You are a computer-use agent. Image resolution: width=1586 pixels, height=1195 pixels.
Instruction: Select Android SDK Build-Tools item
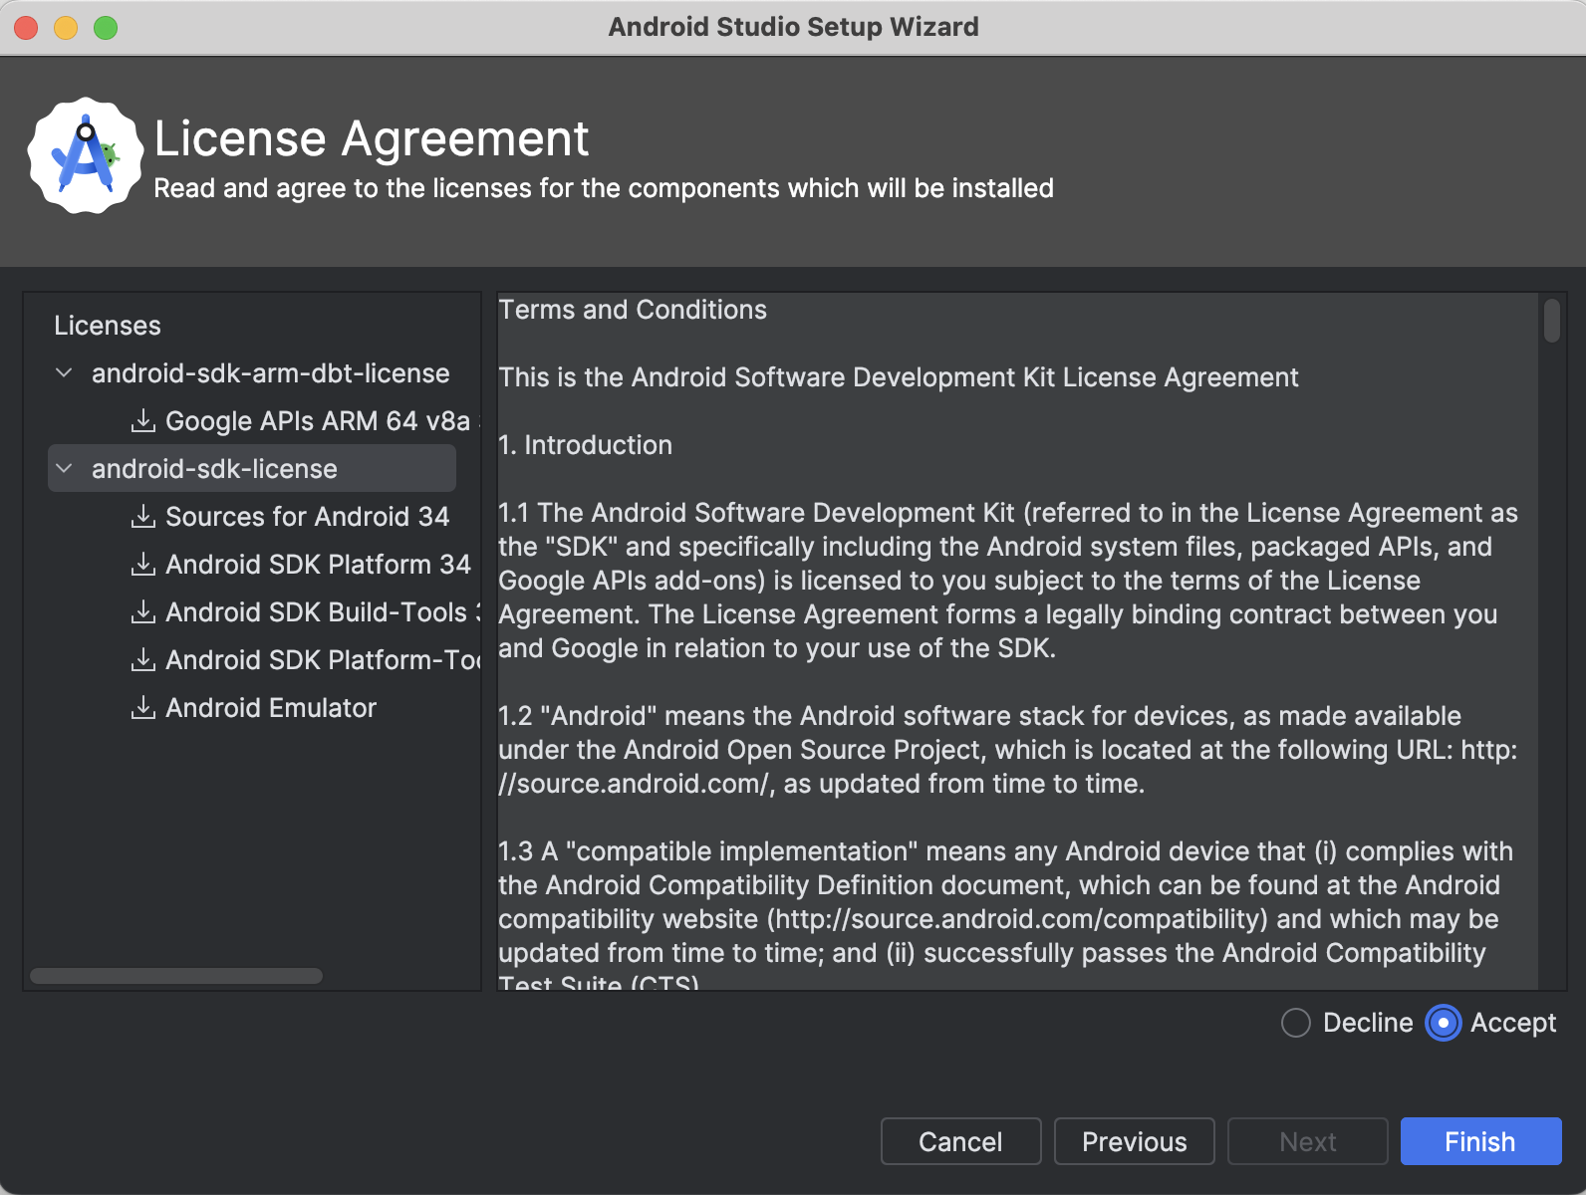pos(323,612)
